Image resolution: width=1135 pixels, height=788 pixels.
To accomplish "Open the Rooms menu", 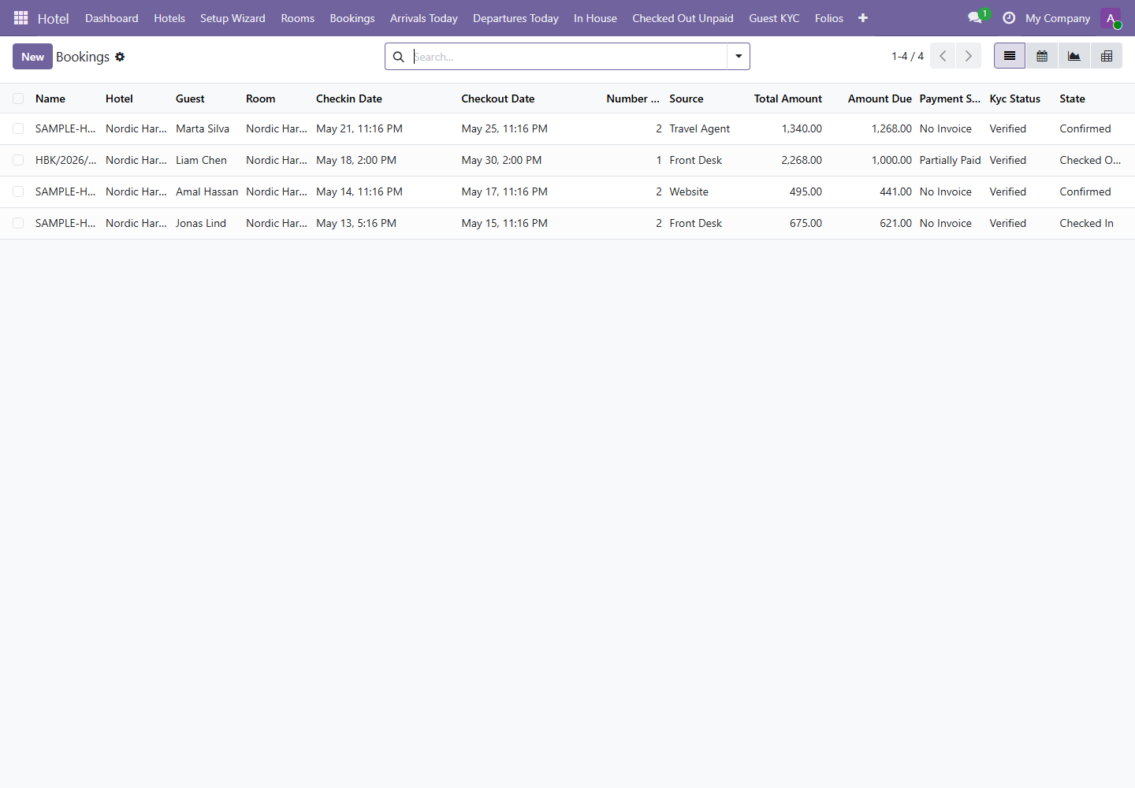I will [x=298, y=18].
